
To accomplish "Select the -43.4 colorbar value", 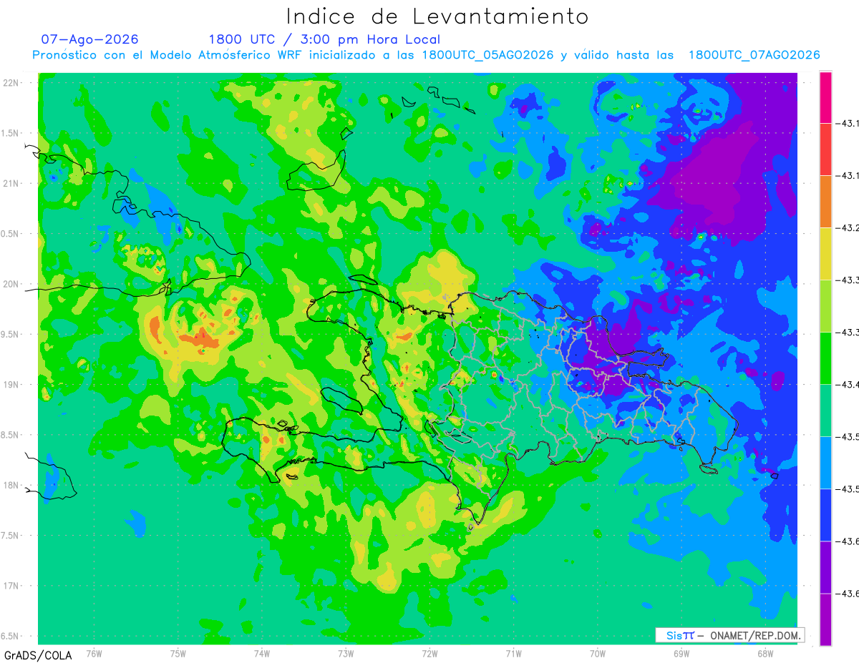I will point(849,385).
